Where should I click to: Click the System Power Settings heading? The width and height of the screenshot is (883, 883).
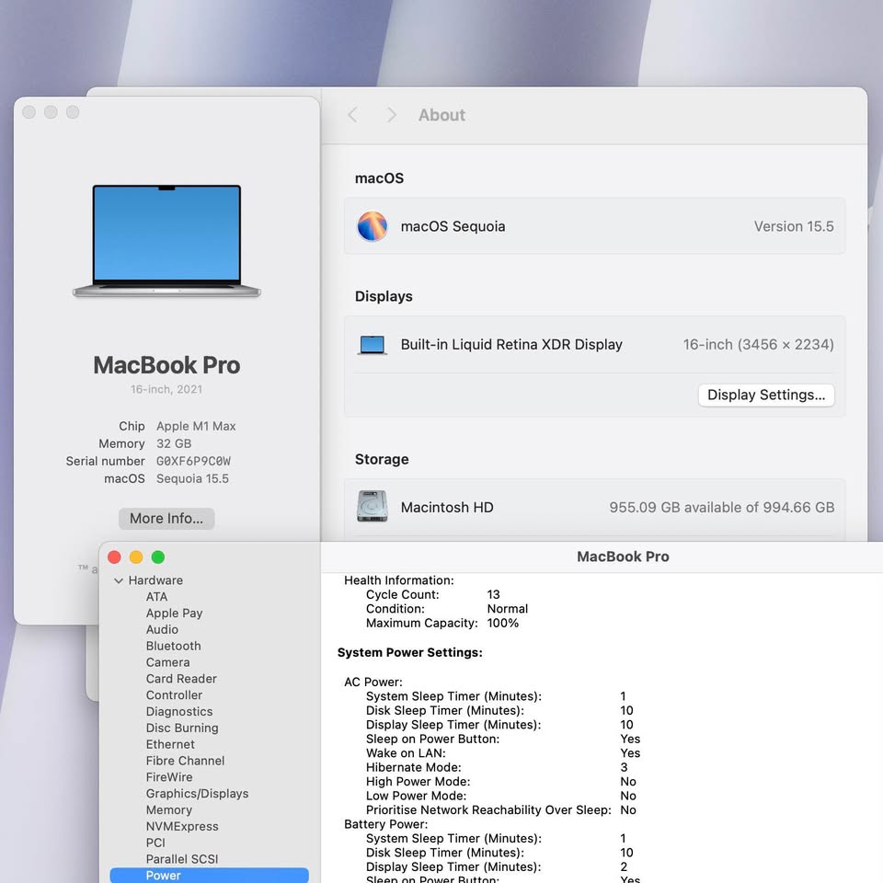point(410,653)
